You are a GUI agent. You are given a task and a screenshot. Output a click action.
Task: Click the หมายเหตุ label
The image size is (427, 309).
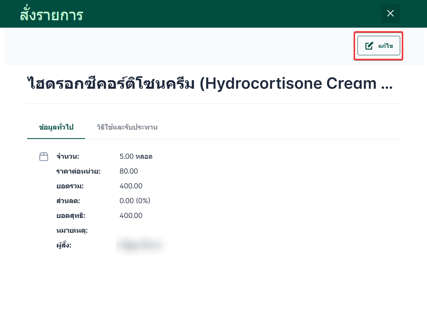(x=72, y=230)
